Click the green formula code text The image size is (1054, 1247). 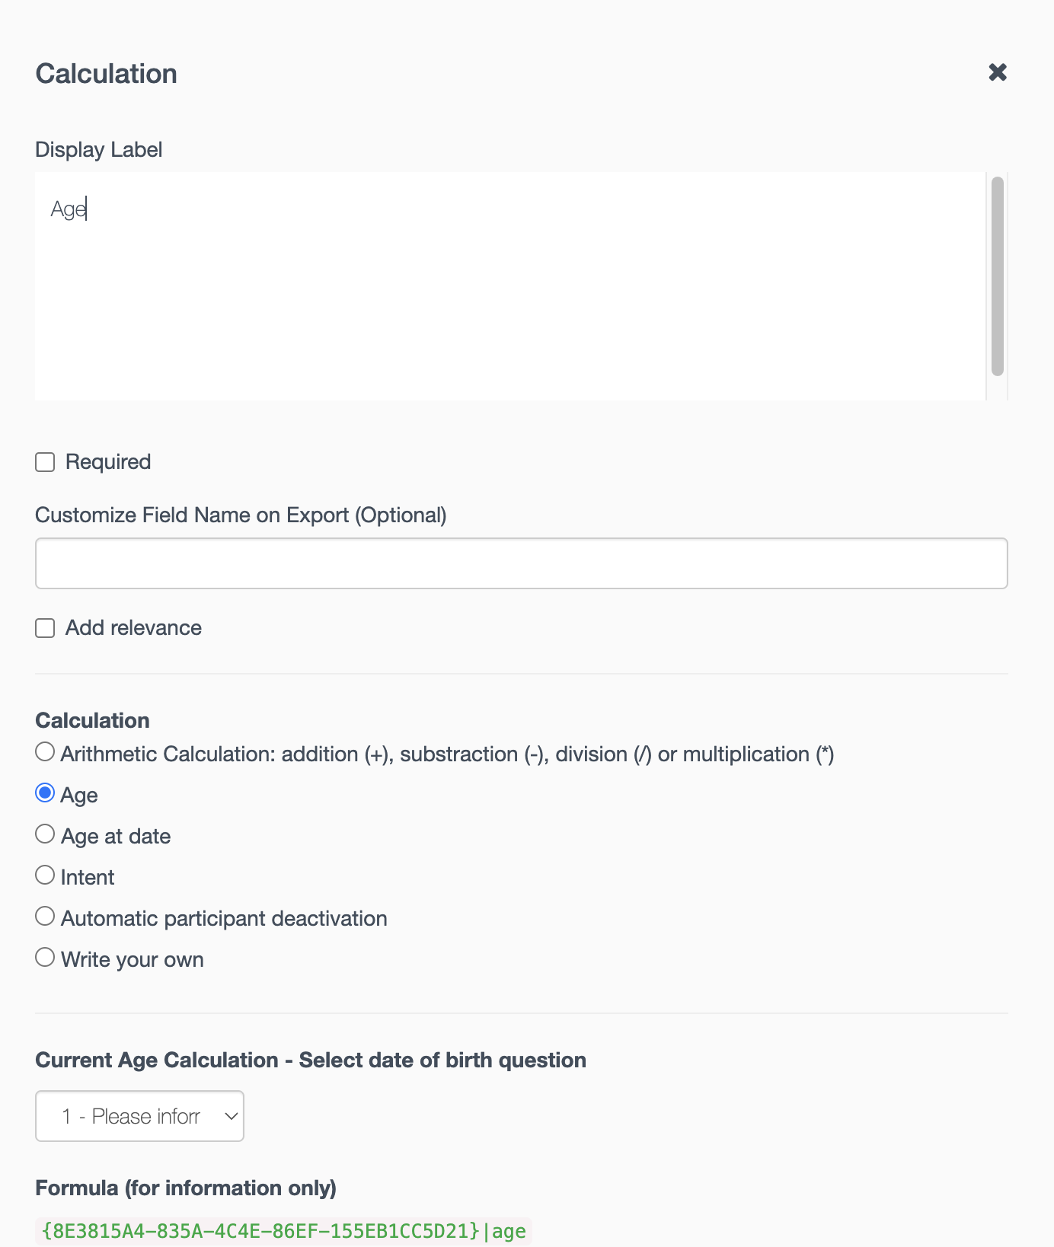[283, 1230]
